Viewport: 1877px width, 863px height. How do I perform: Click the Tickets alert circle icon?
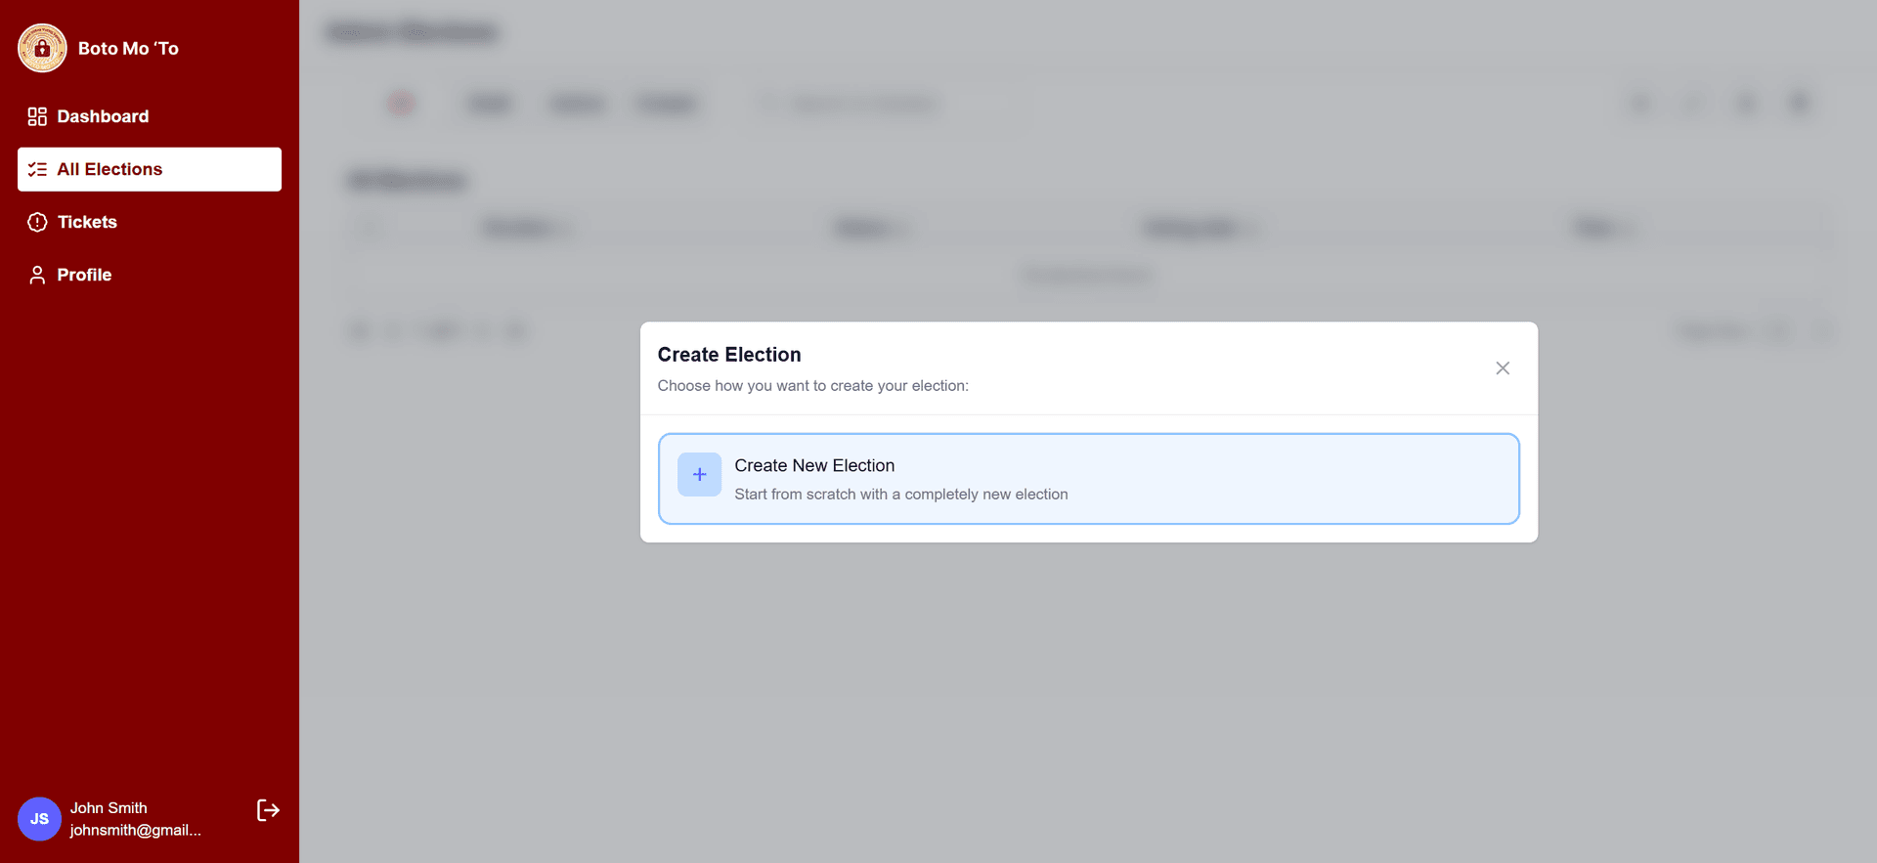pos(37,222)
